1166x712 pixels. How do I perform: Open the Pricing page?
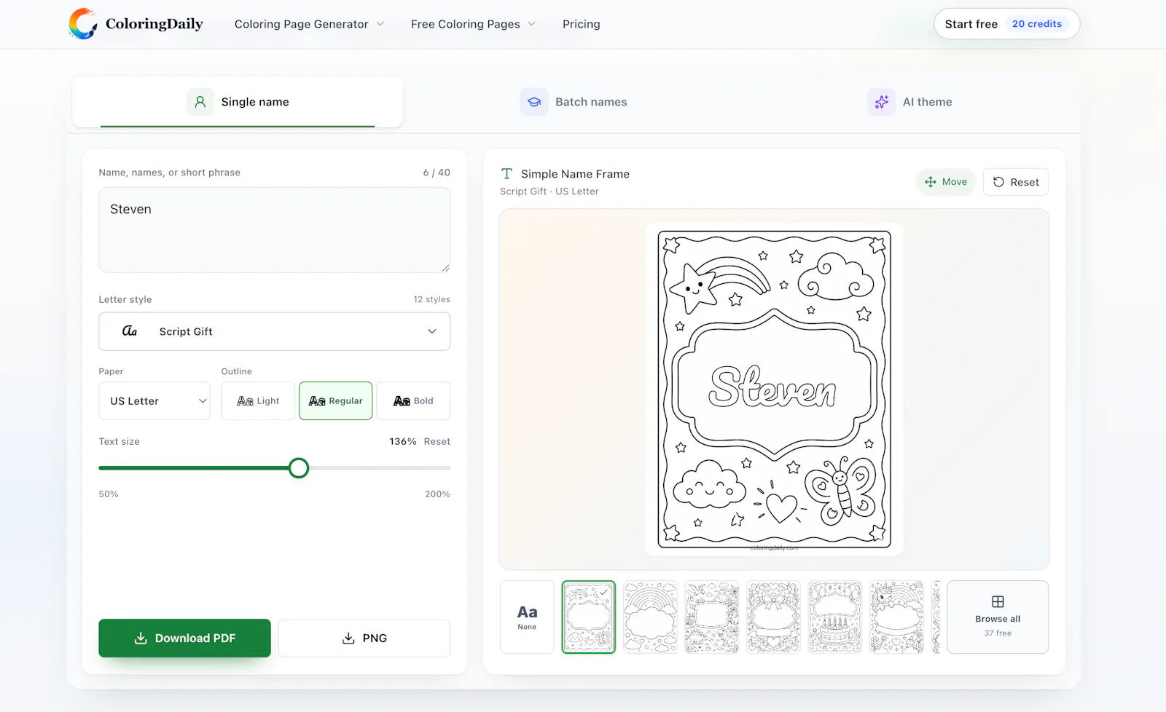tap(582, 24)
